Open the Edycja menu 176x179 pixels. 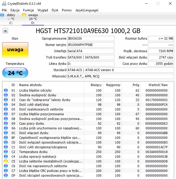[x=15, y=10]
